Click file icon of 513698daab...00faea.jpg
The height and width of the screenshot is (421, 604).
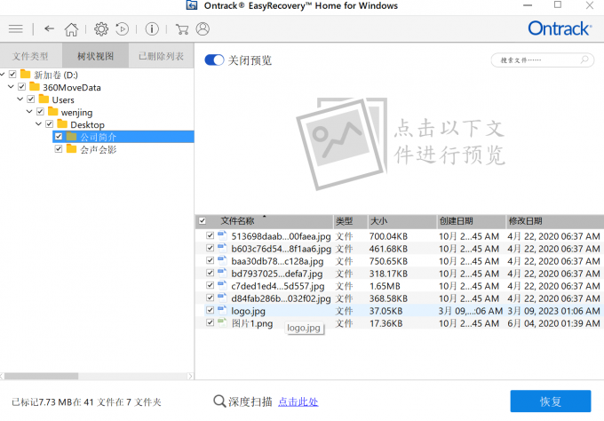click(222, 235)
